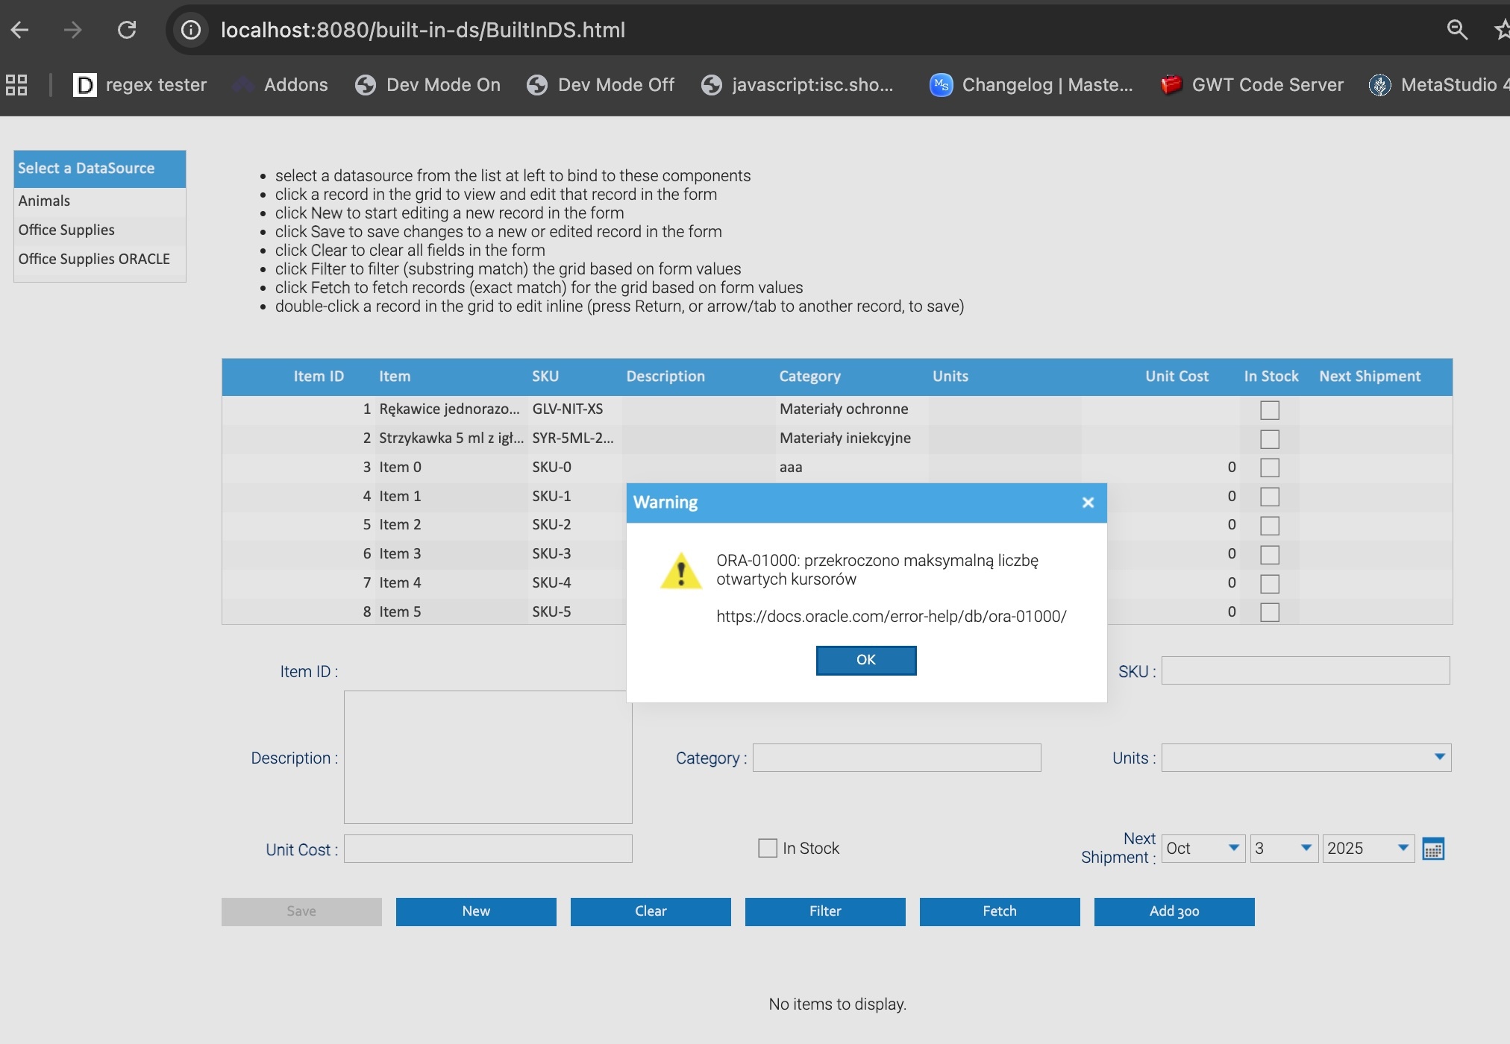Viewport: 1510px width, 1044px height.
Task: Close the Warning dialog with X
Action: coord(1088,503)
